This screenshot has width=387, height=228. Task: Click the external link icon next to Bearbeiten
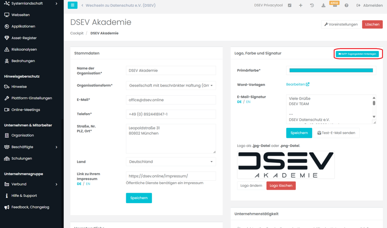click(x=307, y=84)
